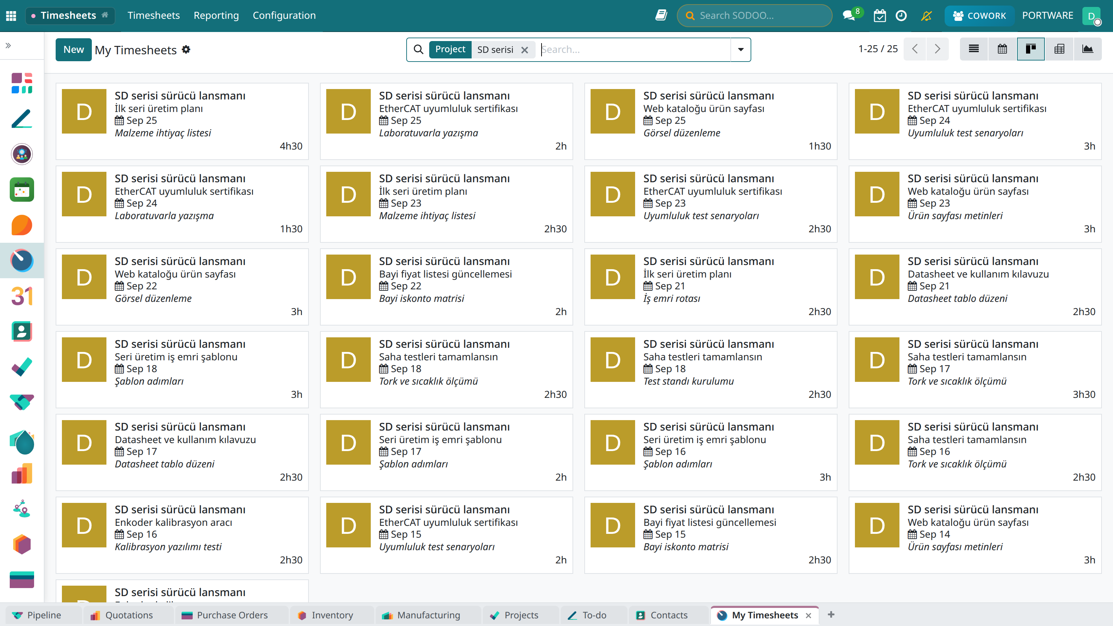Click the COWORK button

[x=979, y=16]
